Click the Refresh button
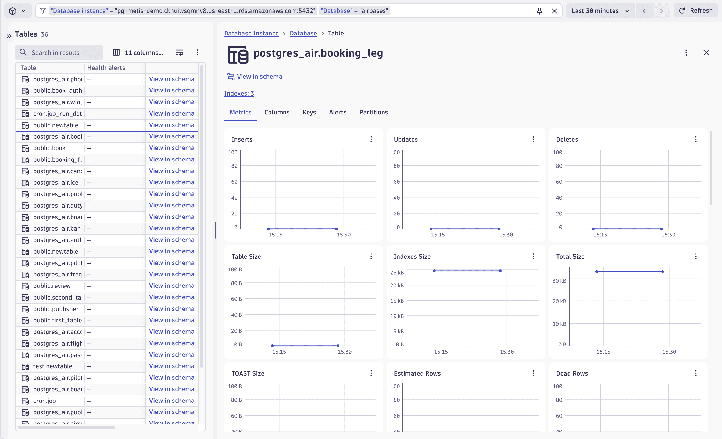Image resolution: width=722 pixels, height=439 pixels. [696, 11]
